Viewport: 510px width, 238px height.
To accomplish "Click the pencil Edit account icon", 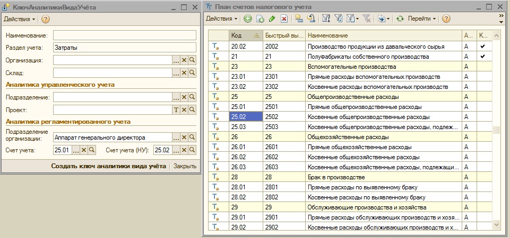I will click(272, 19).
